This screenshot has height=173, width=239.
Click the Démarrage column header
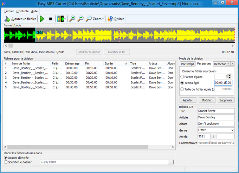pos(73,63)
